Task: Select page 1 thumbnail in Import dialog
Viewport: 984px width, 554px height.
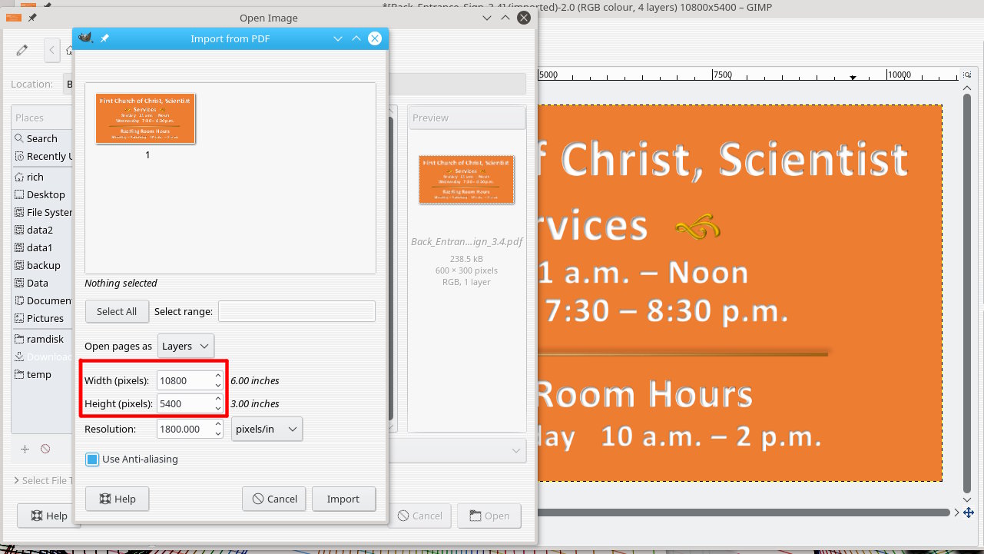Action: coord(146,118)
